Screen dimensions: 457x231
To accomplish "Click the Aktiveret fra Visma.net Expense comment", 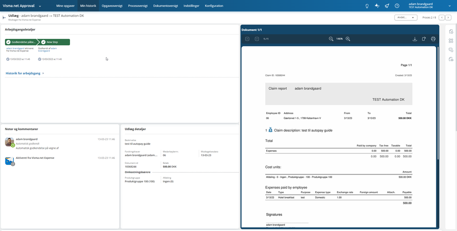I will point(35,158).
